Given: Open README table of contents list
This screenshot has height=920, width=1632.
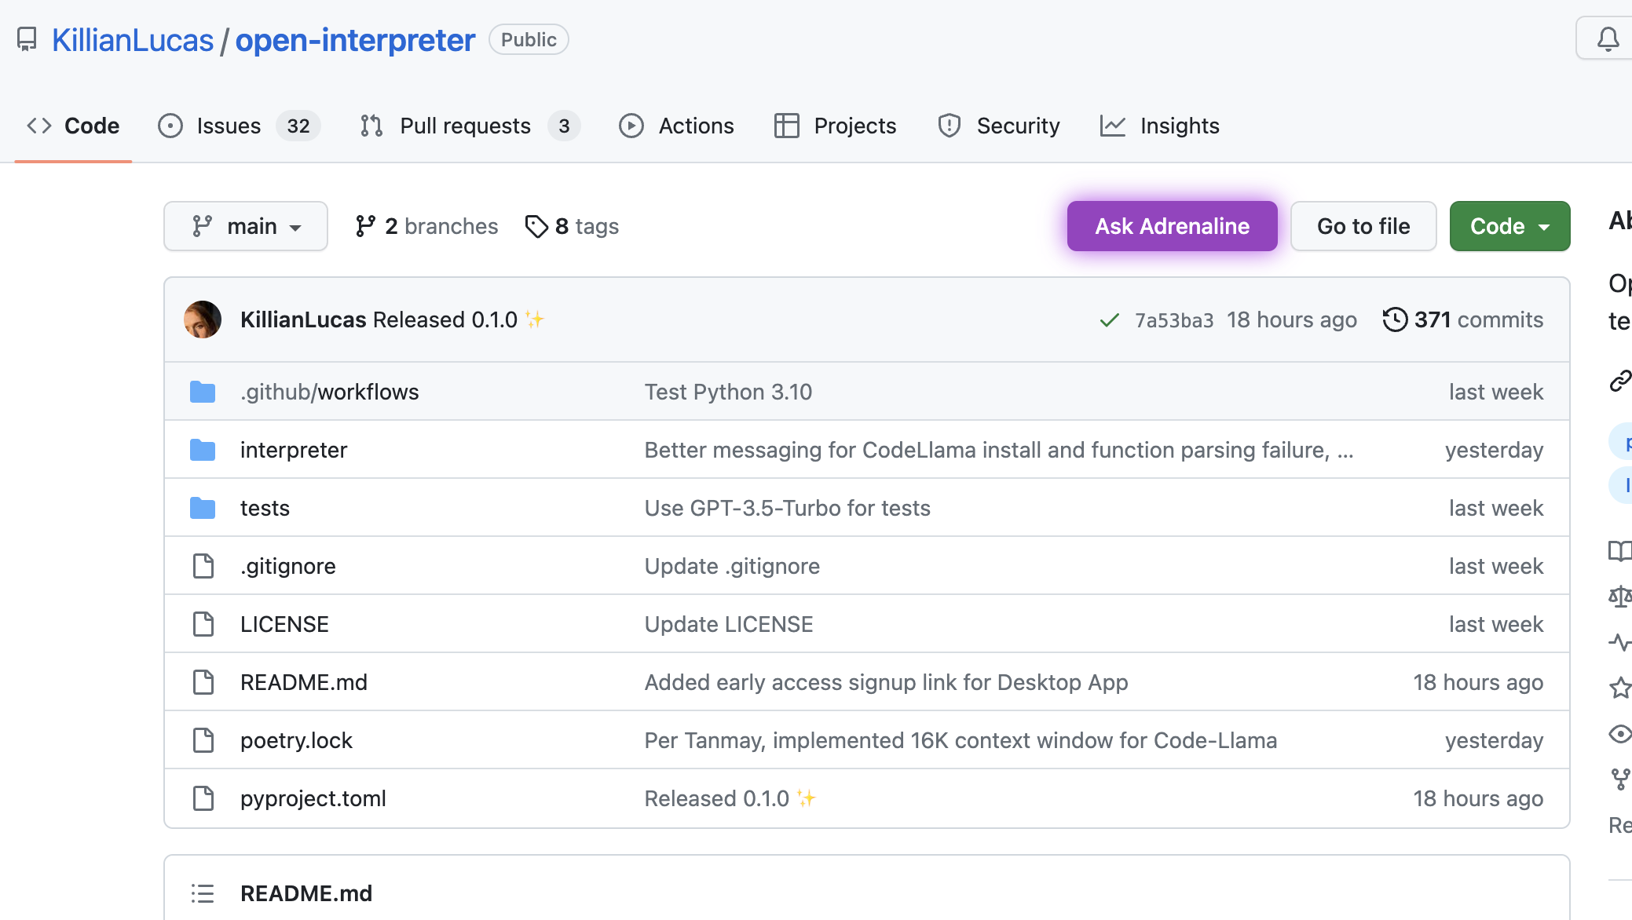Looking at the screenshot, I should (x=203, y=893).
